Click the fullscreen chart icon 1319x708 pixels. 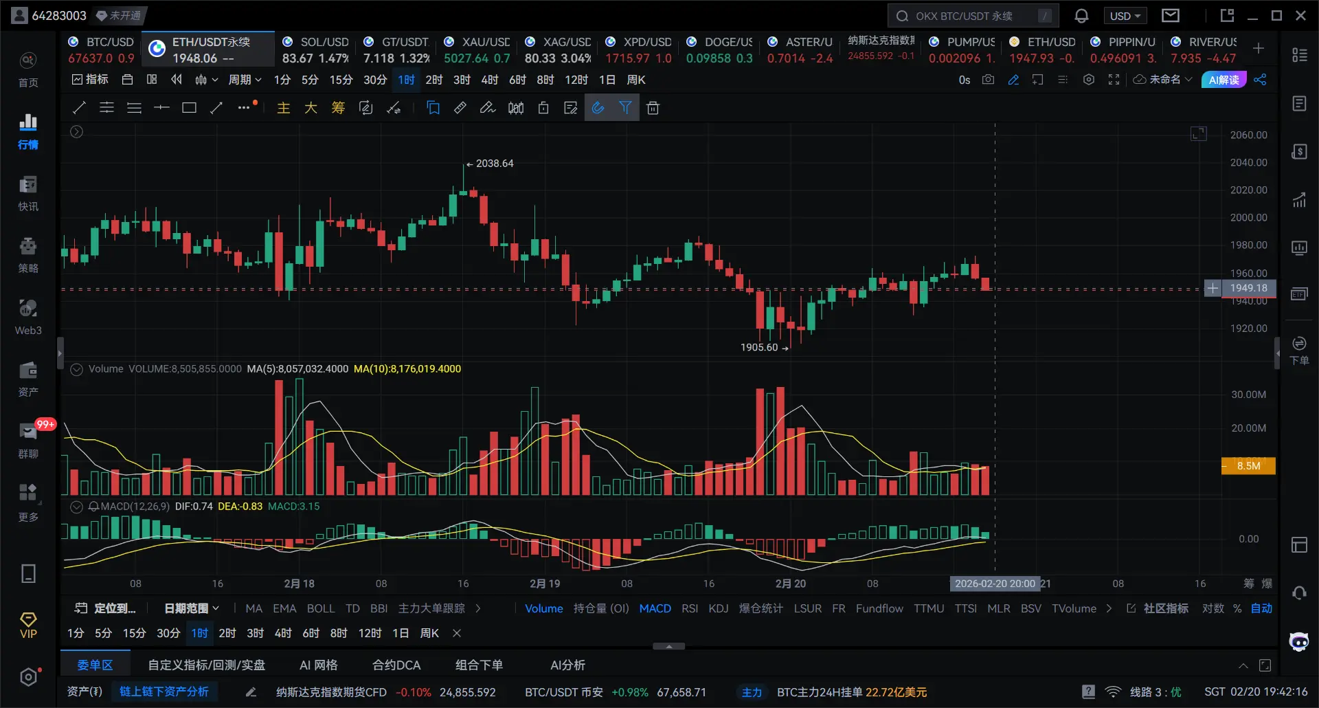pyautogui.click(x=1114, y=80)
